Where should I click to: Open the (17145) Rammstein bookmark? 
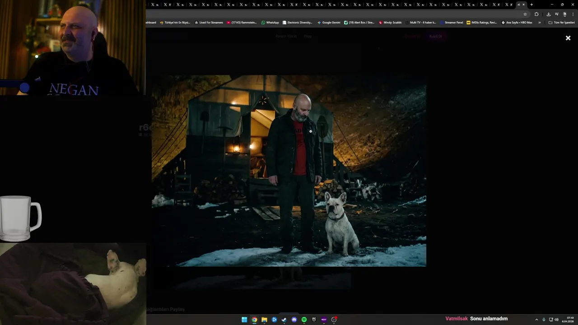pos(242,22)
